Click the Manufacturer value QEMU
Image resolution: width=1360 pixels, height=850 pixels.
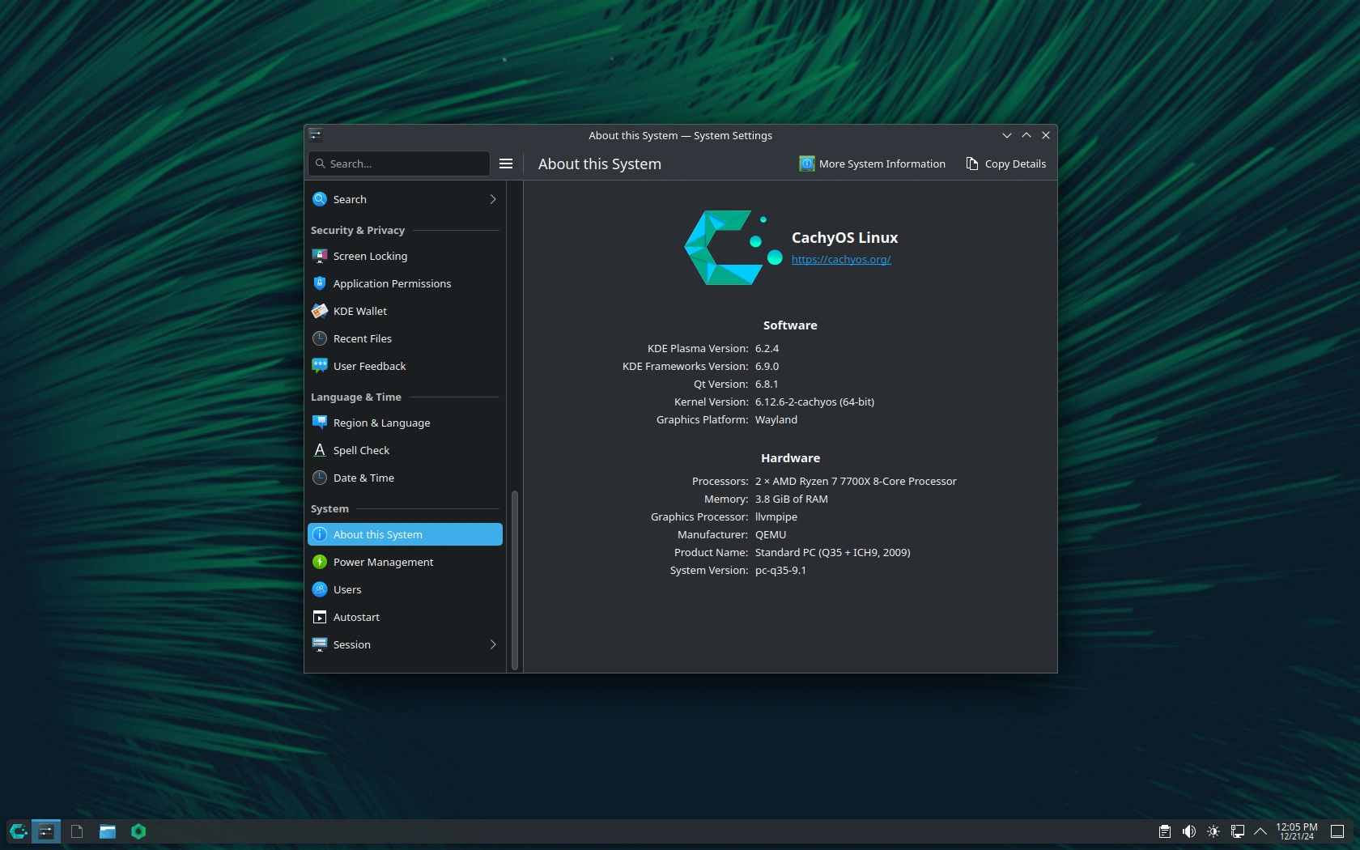[x=771, y=534]
